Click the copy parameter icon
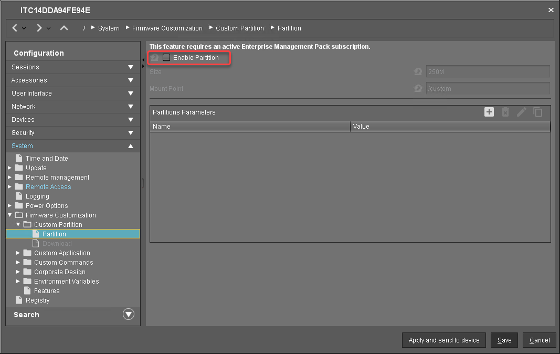 [x=538, y=112]
